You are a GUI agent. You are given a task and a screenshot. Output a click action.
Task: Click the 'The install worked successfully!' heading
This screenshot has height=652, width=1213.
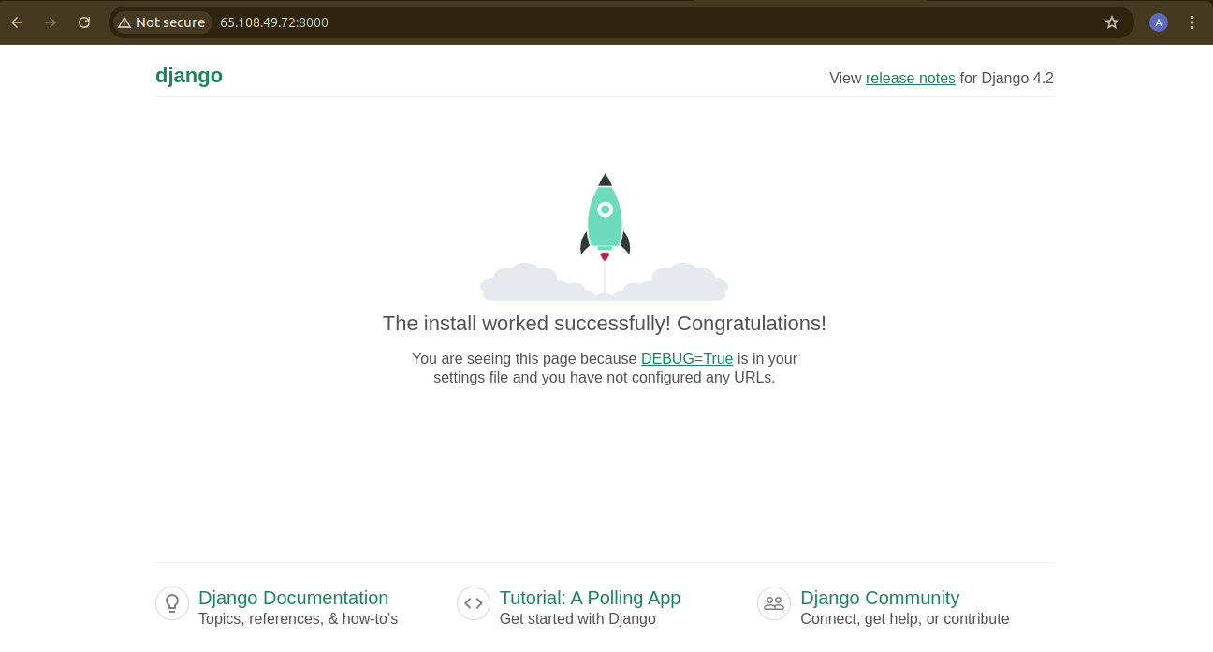[605, 324]
